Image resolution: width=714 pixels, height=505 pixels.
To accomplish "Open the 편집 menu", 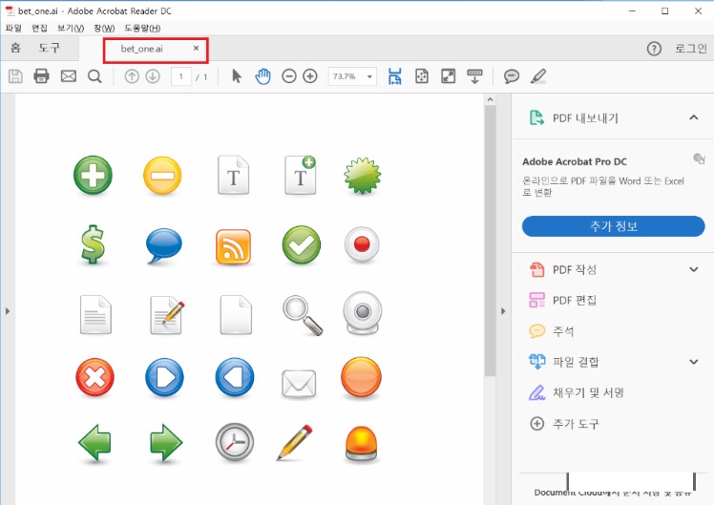I will pos(39,29).
